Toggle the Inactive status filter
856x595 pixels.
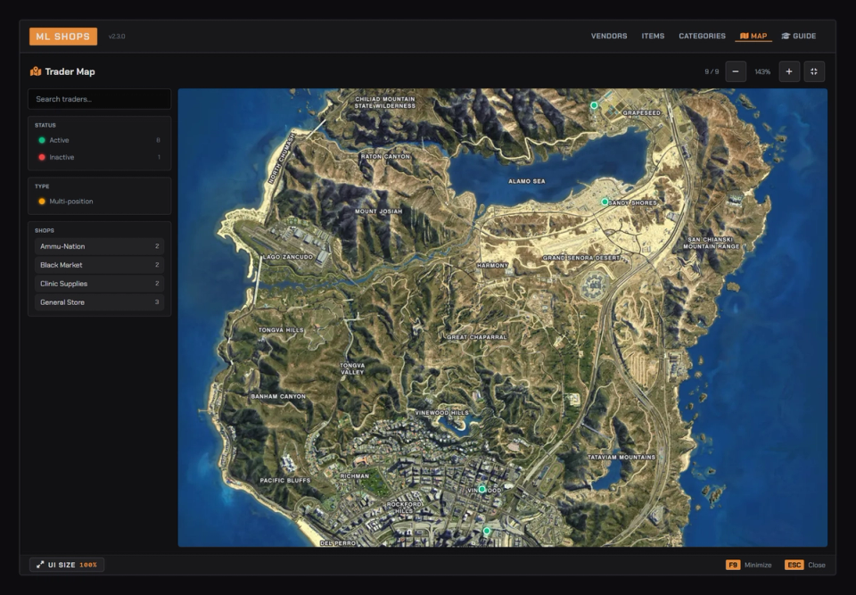tap(99, 157)
